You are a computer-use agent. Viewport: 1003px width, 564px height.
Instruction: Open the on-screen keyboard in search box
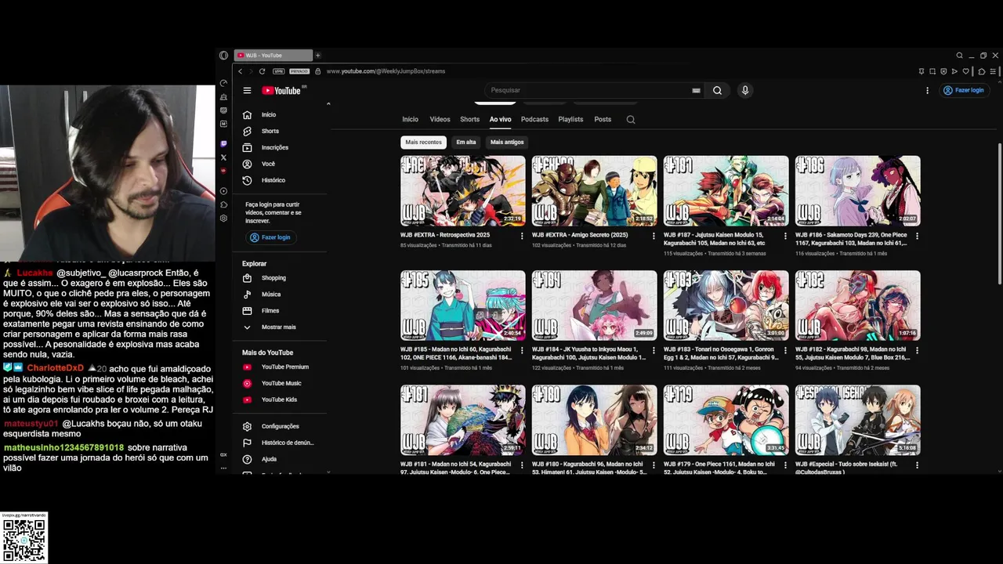[x=696, y=90]
